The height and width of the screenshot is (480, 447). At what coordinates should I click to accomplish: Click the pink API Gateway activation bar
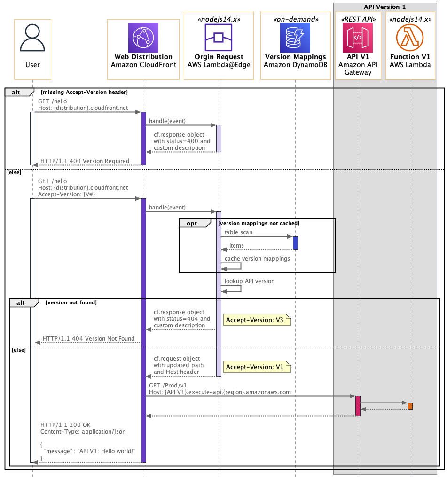coord(358,405)
